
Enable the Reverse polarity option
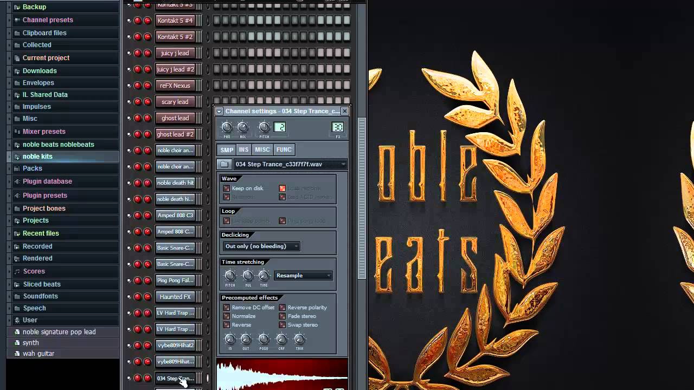(x=282, y=307)
